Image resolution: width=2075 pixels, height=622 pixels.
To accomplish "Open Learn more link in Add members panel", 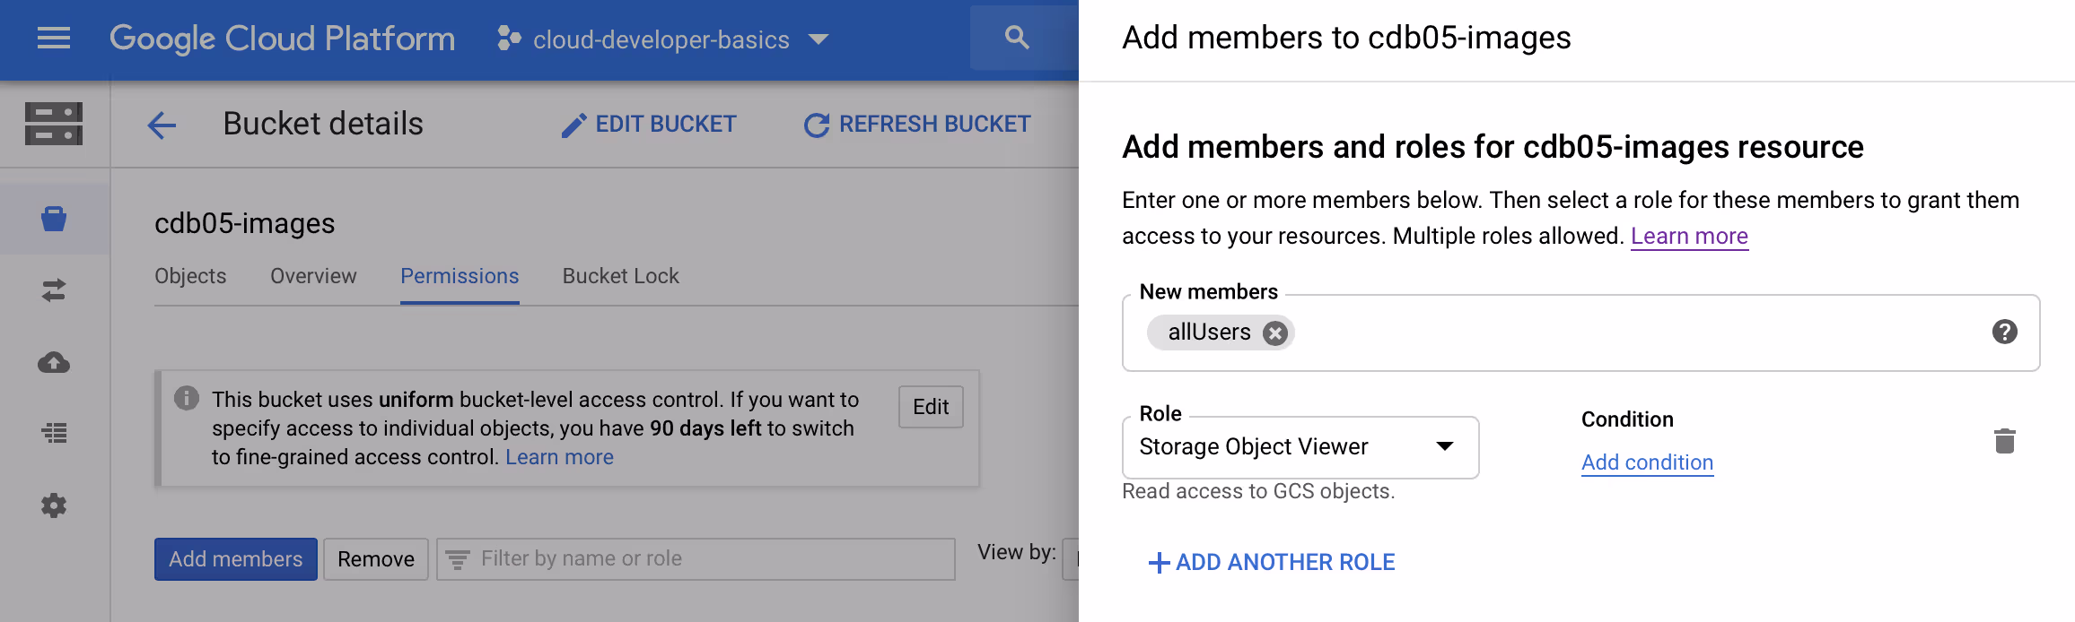I will pyautogui.click(x=1689, y=236).
